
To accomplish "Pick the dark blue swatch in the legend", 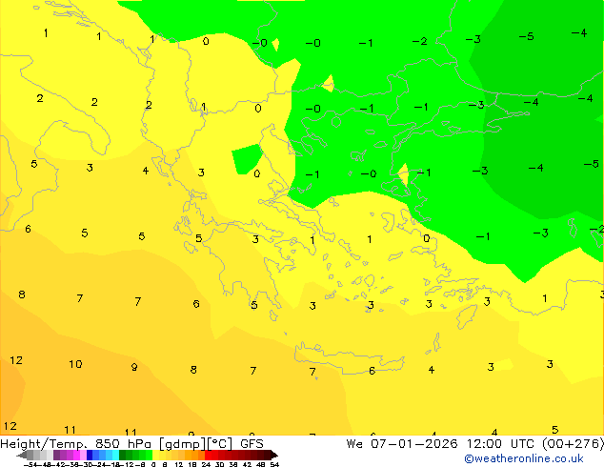I will (90, 455).
